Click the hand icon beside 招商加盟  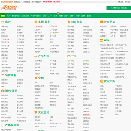point(69,22)
